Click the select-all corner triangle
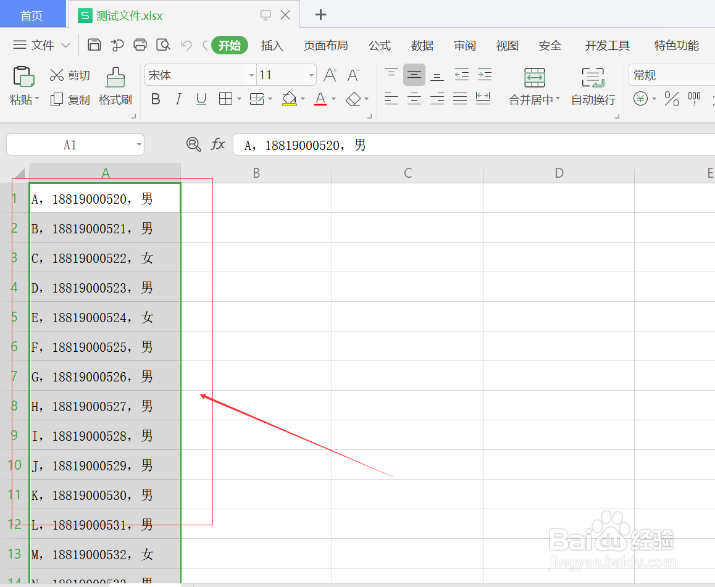715x587 pixels. coord(19,173)
